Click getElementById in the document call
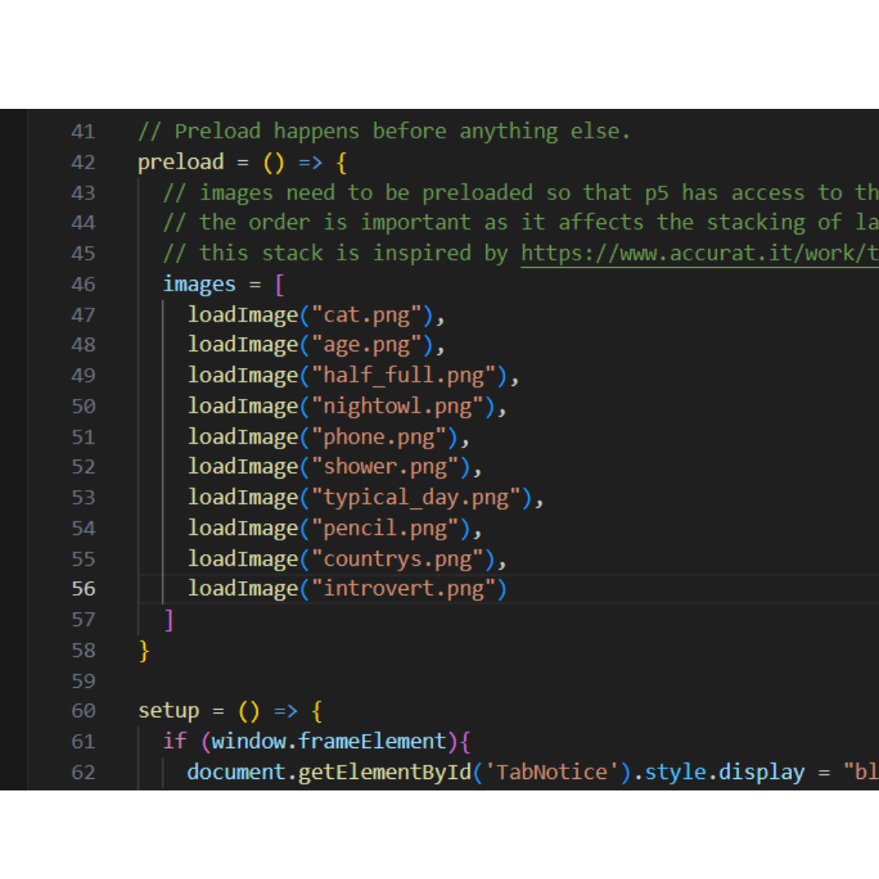This screenshot has height=879, width=879. coord(384,772)
